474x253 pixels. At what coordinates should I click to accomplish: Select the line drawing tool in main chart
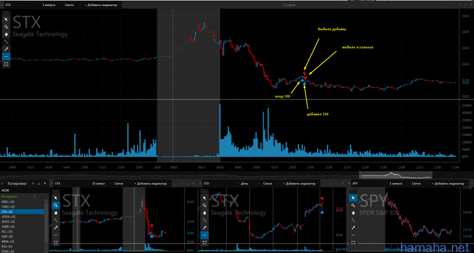6,42
